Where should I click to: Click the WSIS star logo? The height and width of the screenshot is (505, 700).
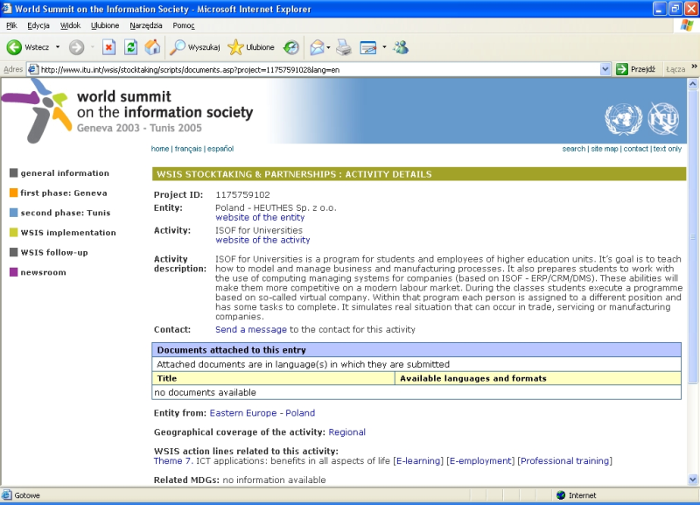click(x=37, y=111)
